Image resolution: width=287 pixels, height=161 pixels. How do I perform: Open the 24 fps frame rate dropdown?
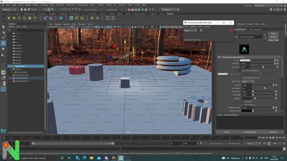[254, 144]
